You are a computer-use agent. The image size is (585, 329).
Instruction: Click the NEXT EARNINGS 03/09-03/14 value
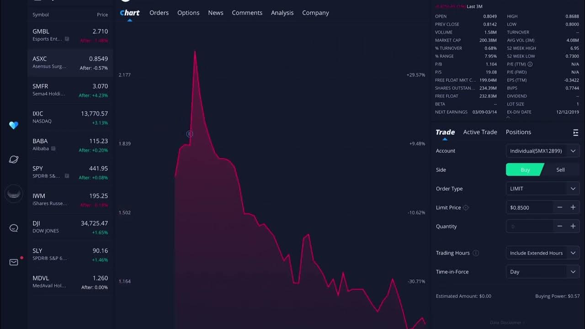coord(484,112)
